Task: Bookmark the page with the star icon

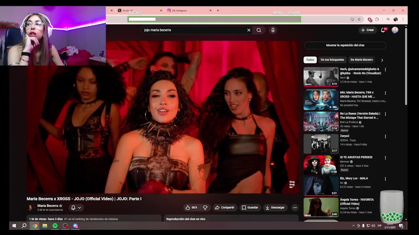Action: tap(359, 20)
